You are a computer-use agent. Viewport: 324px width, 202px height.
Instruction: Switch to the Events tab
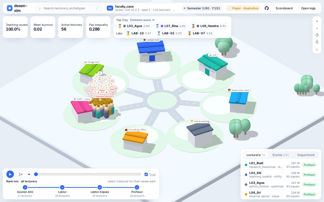point(280,155)
